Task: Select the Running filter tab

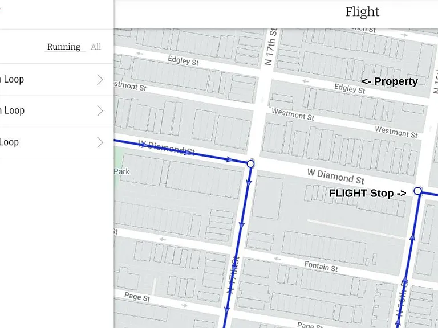Action: [64, 47]
